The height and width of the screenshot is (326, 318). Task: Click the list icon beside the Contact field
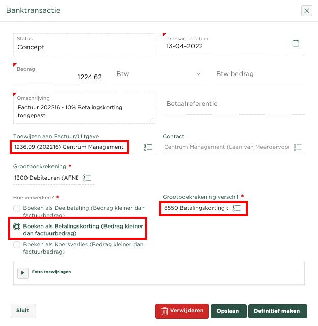click(299, 147)
